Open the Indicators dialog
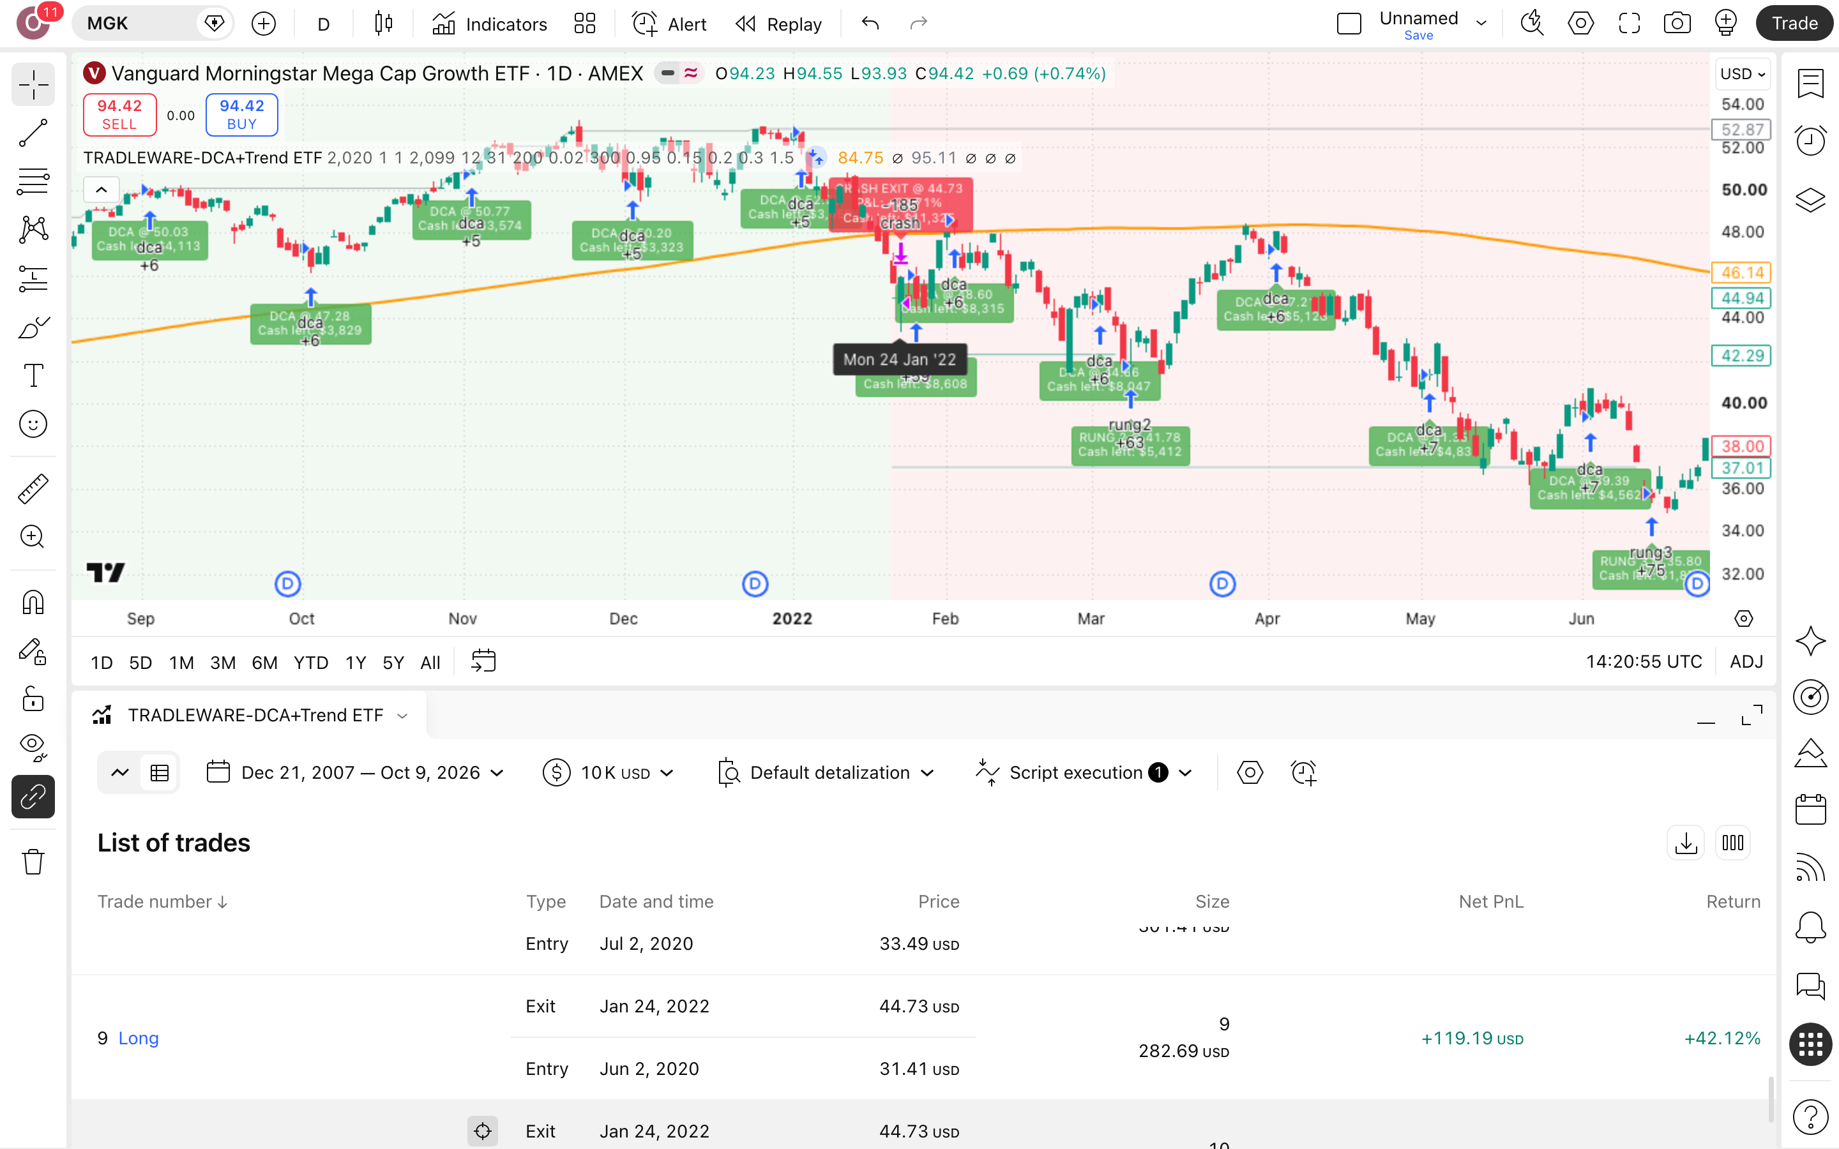Screen dimensions: 1839x1149 coord(489,24)
